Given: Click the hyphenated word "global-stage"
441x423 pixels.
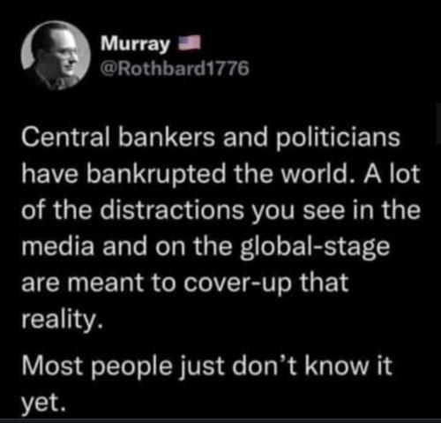Looking at the screenshot, I should pyautogui.click(x=315, y=247).
